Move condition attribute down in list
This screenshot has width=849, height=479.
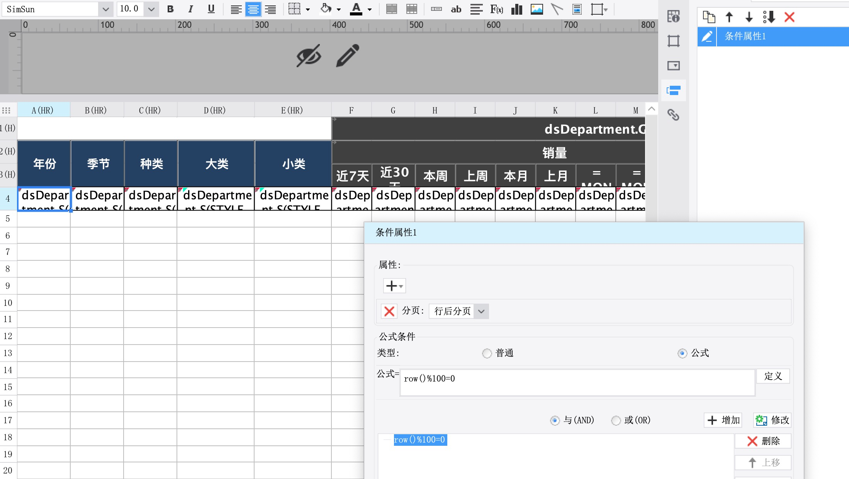pyautogui.click(x=749, y=17)
